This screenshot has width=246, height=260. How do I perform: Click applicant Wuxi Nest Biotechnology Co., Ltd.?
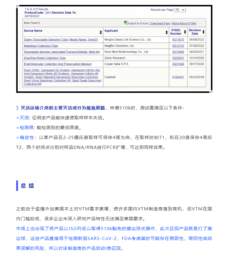127,52
